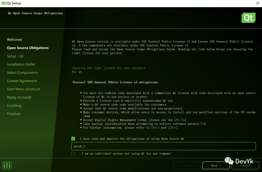This screenshot has width=262, height=172.
Task: Open the Buy Qt link
Action: 77,72
